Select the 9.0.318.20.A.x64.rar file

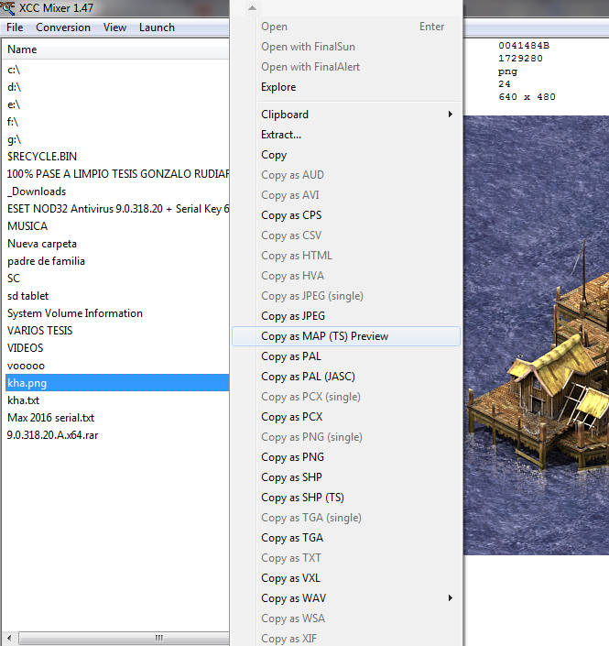(53, 435)
